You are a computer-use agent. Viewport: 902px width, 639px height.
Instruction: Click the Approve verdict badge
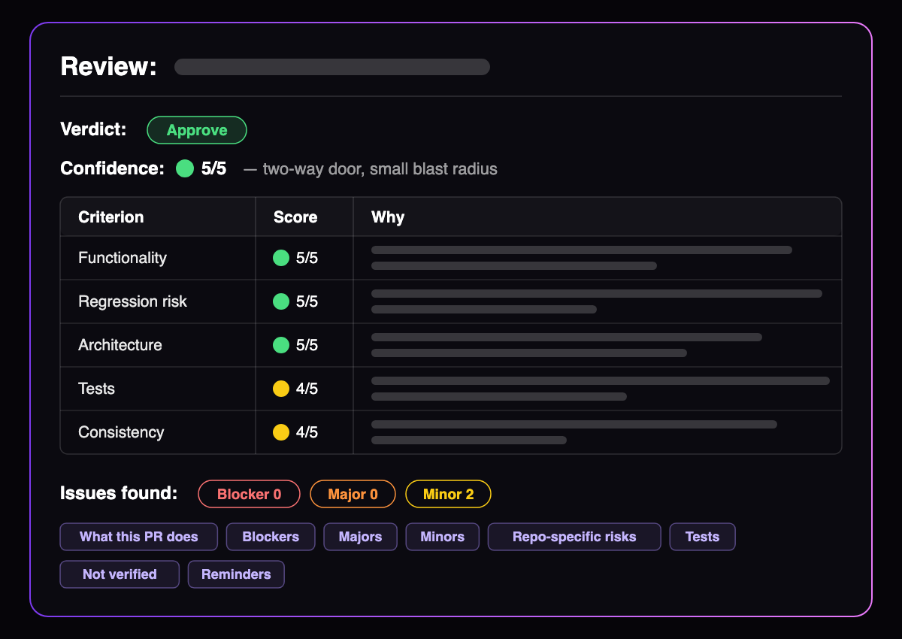coord(197,130)
